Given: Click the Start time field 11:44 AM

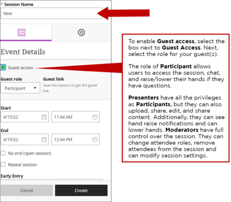Looking at the screenshot, I should point(76,117).
